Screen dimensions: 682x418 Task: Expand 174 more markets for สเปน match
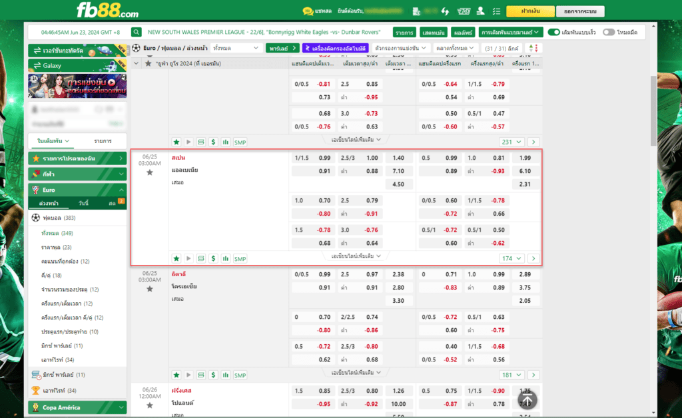pos(511,258)
